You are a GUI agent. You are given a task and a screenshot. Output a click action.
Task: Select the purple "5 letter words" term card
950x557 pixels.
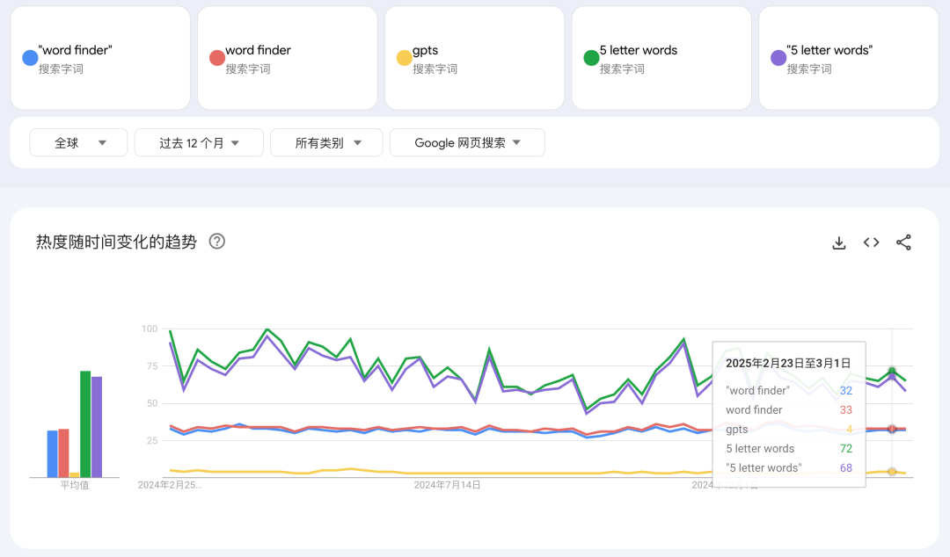(x=848, y=58)
